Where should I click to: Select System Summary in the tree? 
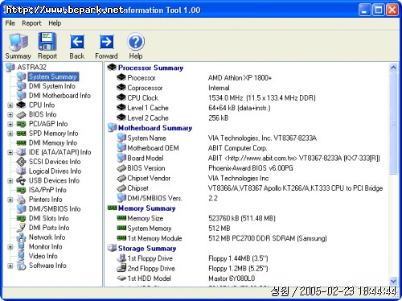click(53, 76)
